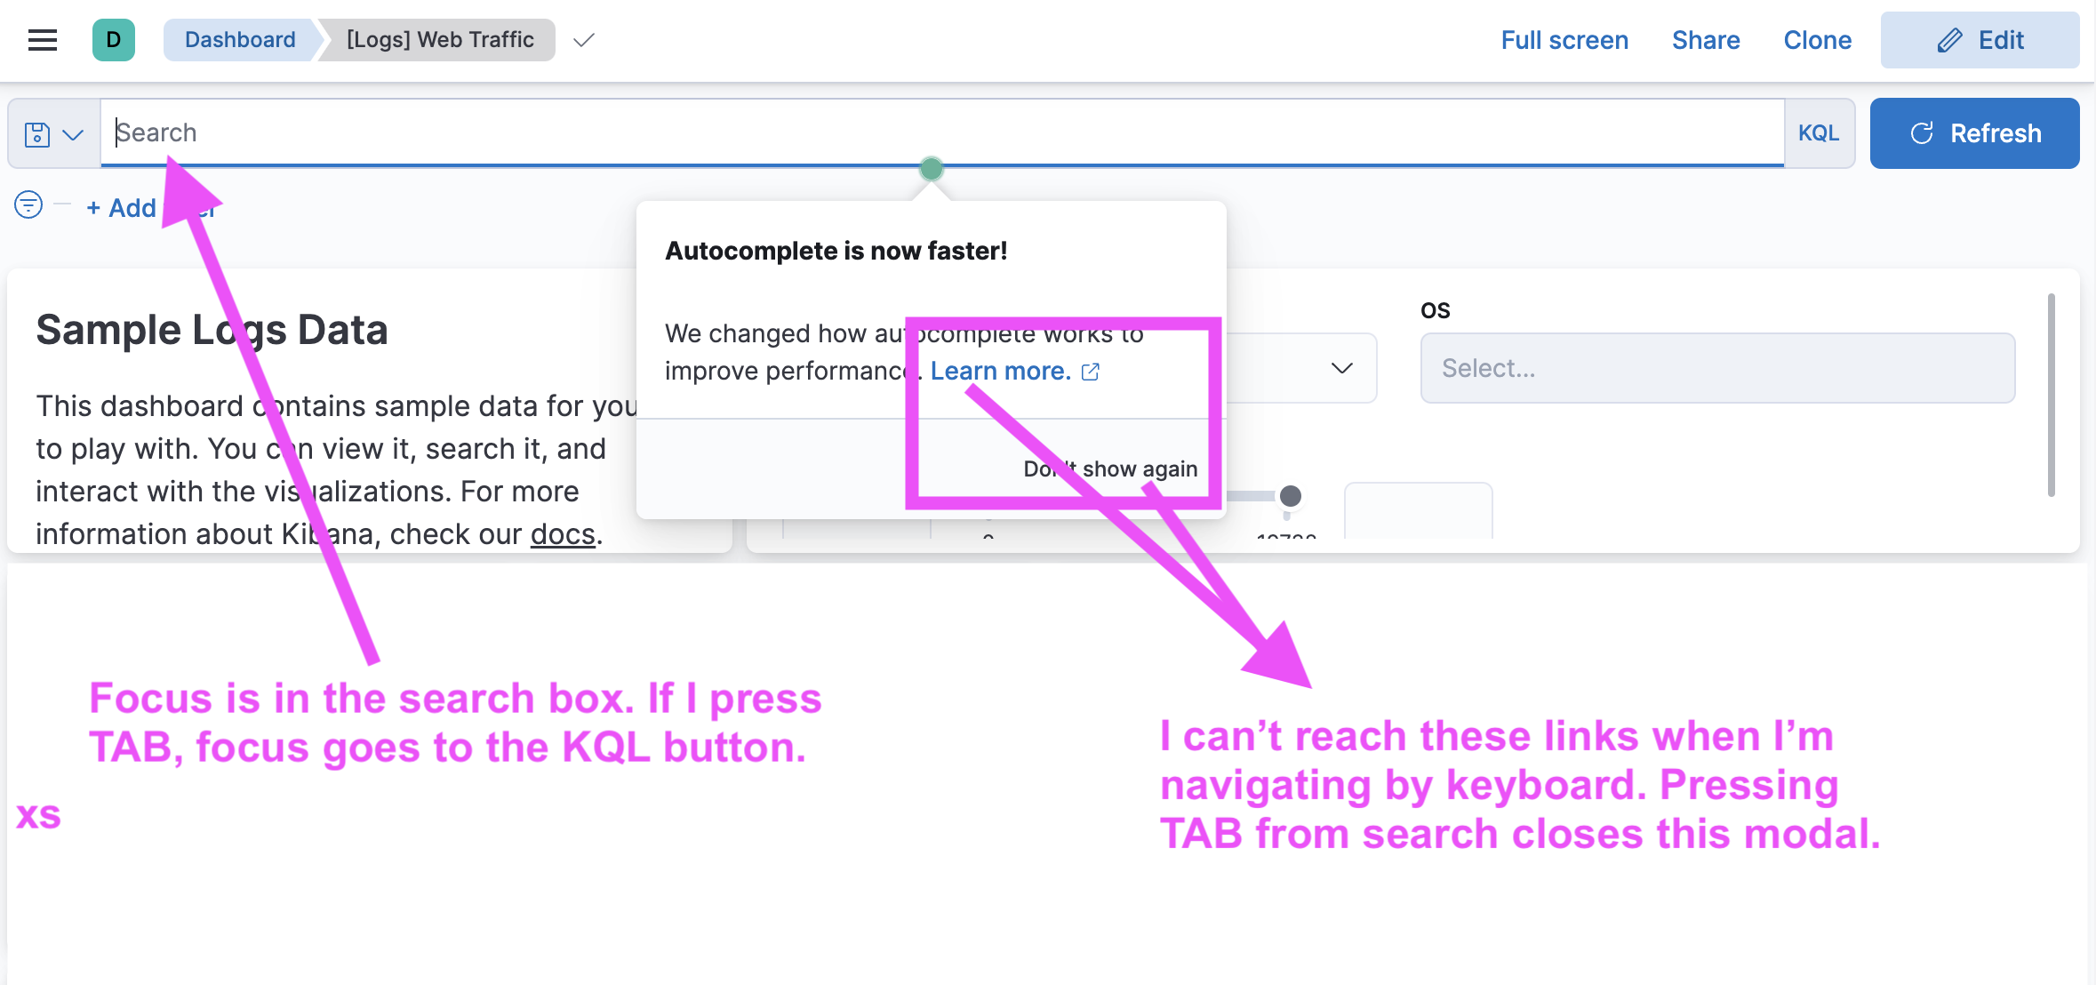2096x985 pixels.
Task: Enter Full screen mode
Action: [1564, 40]
